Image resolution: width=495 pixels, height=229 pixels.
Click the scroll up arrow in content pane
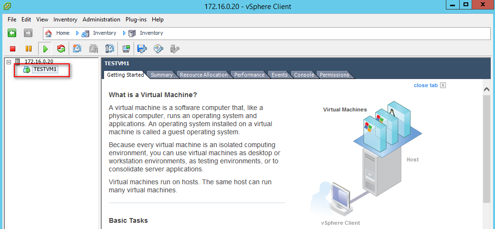[486, 90]
